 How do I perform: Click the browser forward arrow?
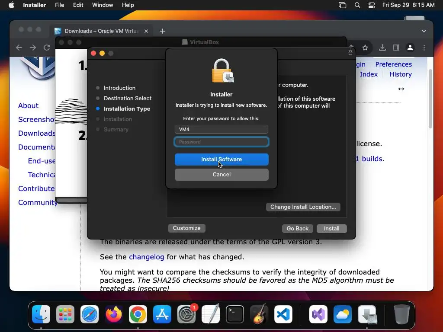[33, 48]
